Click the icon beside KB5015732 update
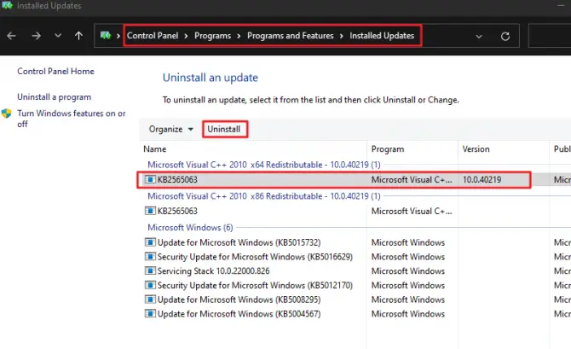 pyautogui.click(x=150, y=242)
